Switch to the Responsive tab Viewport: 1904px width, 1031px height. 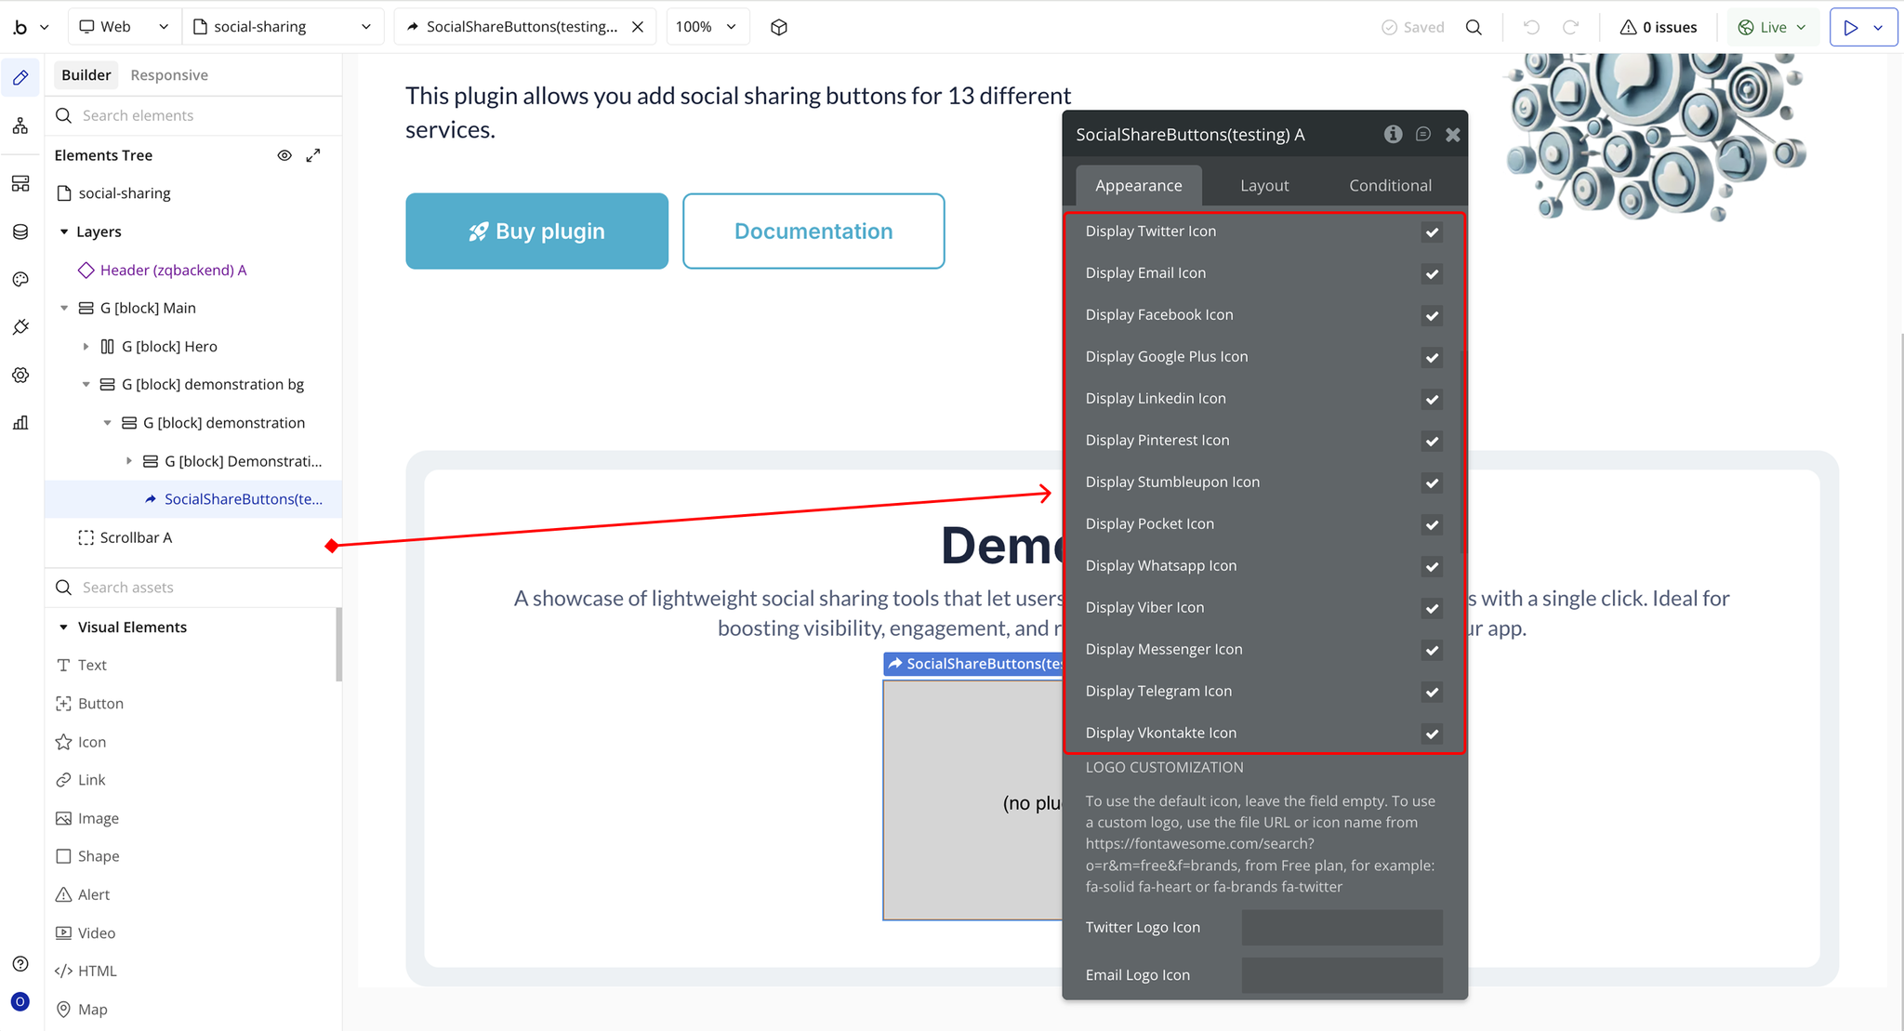[x=169, y=75]
